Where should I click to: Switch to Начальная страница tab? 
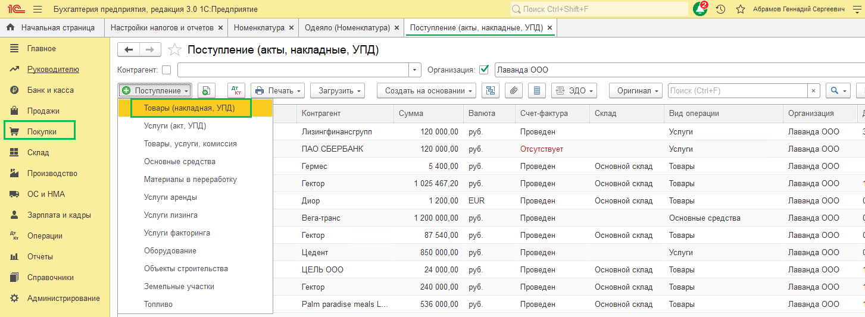51,28
